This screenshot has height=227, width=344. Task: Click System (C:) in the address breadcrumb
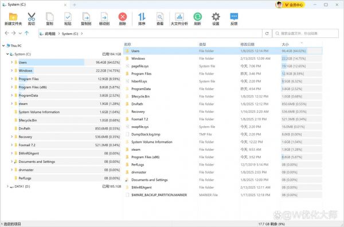click(70, 34)
